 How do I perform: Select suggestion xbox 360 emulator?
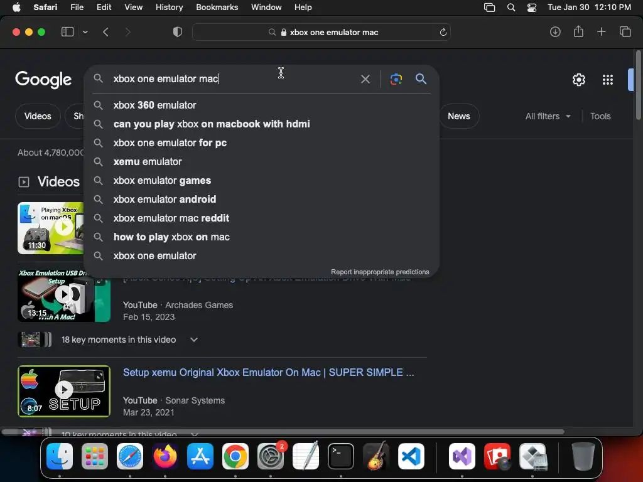(261, 105)
